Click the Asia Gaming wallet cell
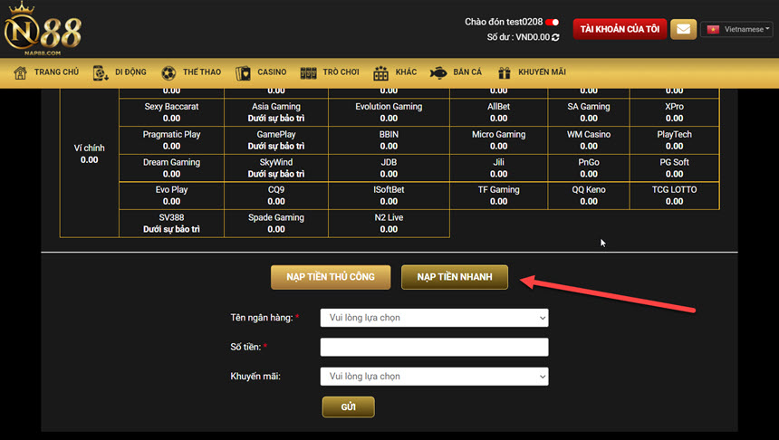The height and width of the screenshot is (440, 779). [x=276, y=112]
